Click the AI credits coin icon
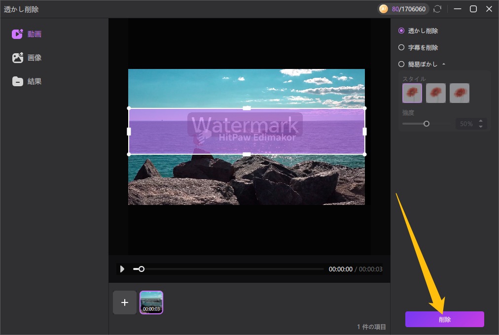 point(384,9)
